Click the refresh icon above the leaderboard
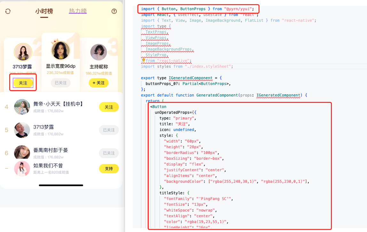This screenshot has width=367, height=232. (x=8, y=11)
